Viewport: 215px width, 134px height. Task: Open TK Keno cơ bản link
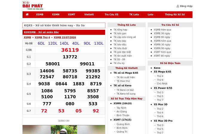point(125,90)
